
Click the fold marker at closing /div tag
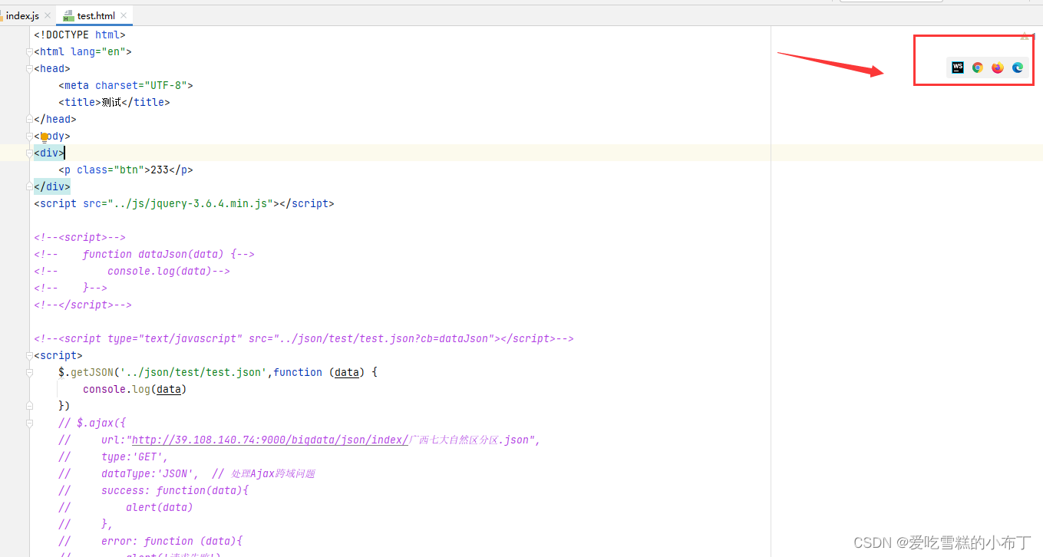[30, 187]
